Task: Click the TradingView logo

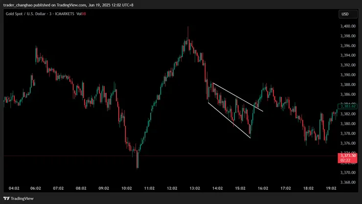Action: pyautogui.click(x=19, y=199)
